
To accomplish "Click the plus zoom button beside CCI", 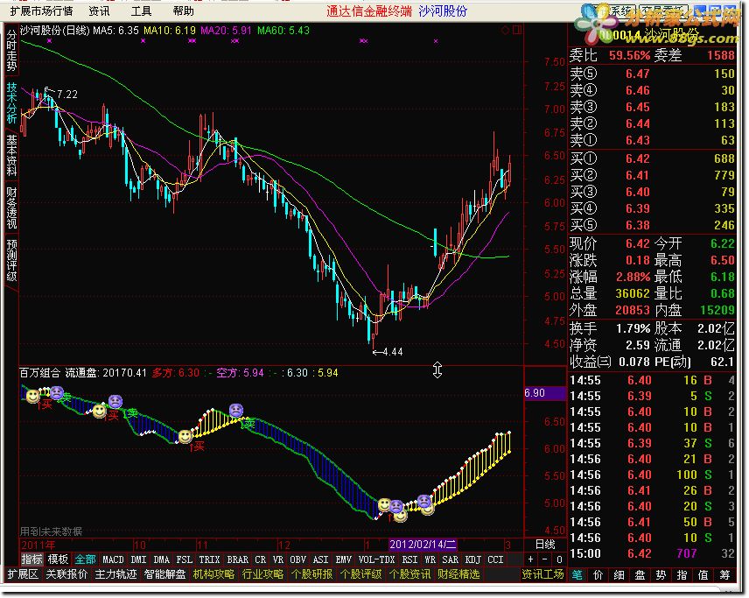I will [x=531, y=559].
